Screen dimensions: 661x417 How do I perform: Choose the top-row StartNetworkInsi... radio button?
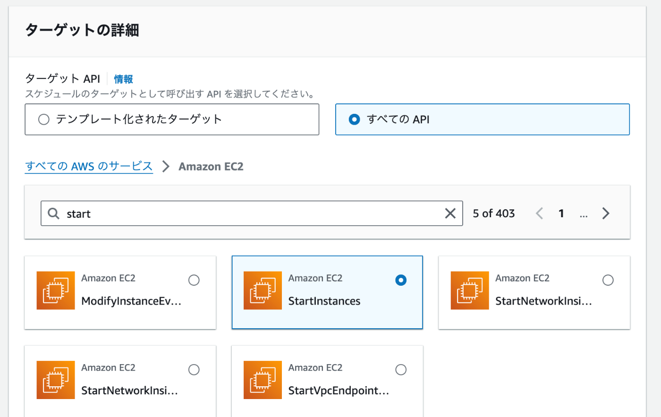coord(608,280)
